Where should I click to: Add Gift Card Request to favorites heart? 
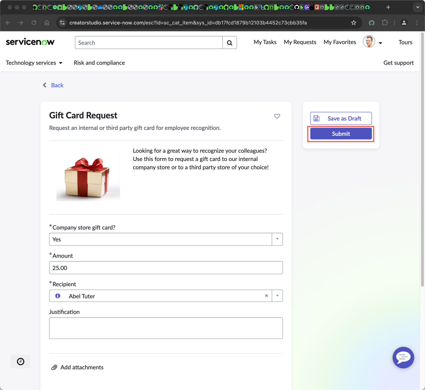tap(277, 116)
